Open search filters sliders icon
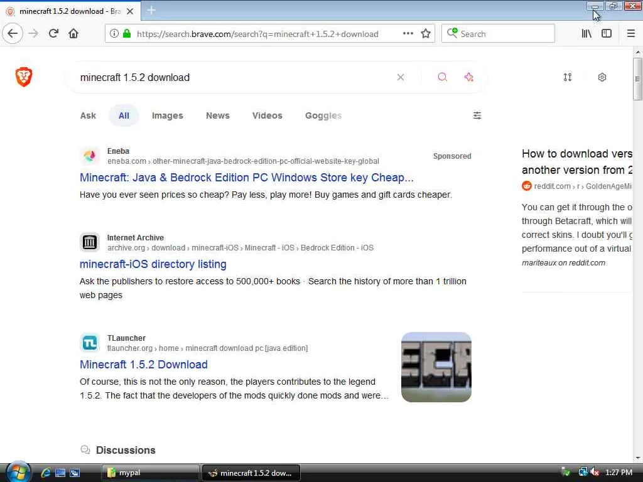The image size is (643, 482). tap(477, 115)
